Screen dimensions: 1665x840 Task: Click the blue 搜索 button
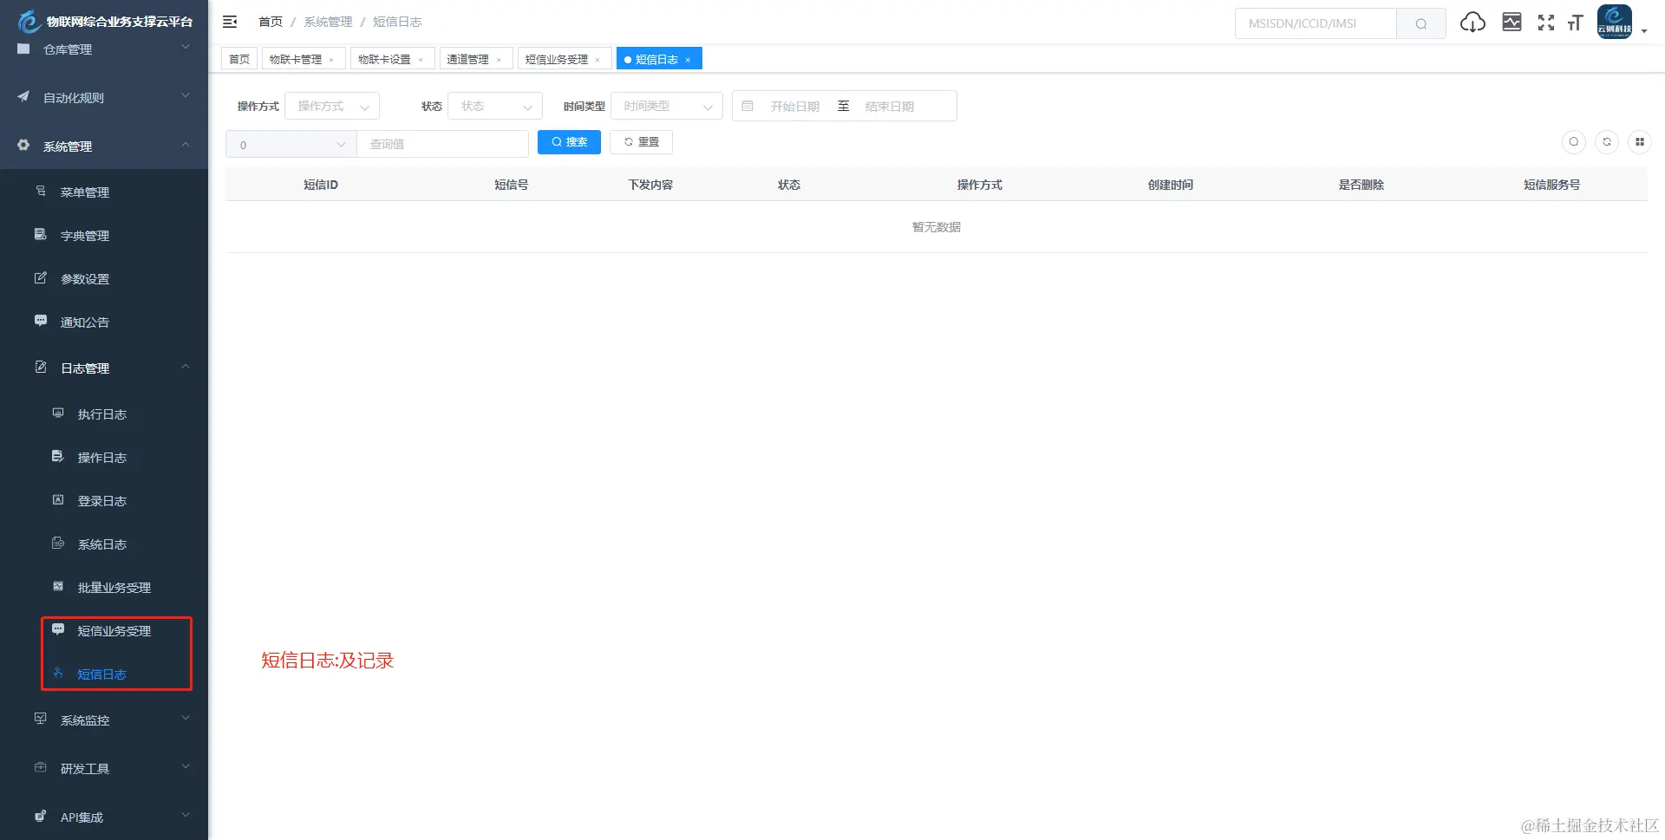(x=569, y=142)
